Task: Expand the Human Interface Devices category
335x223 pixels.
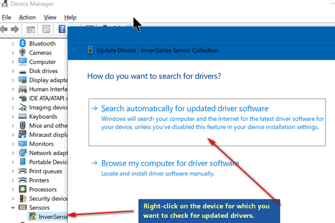Action: (13, 89)
